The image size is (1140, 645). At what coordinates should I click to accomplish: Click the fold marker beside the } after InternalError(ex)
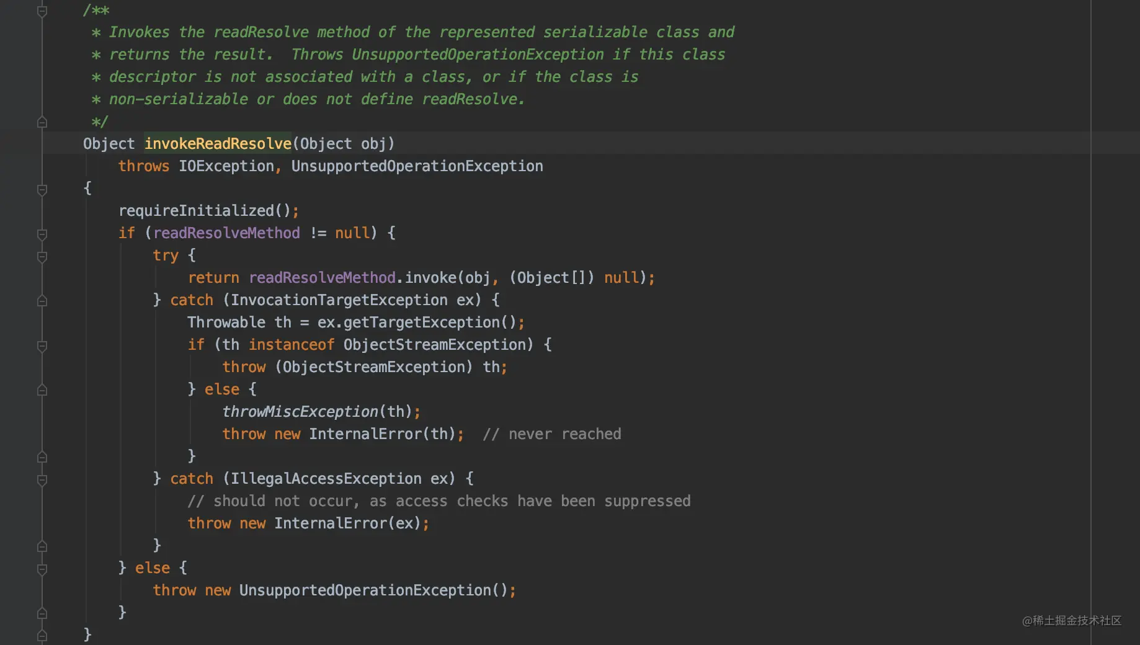coord(42,546)
